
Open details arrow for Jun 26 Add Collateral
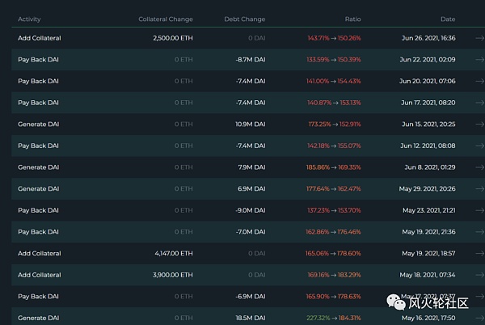(x=479, y=38)
